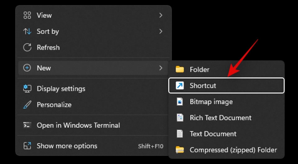Image resolution: width=298 pixels, height=164 pixels.
Task: Click the Bitmap image file icon
Action: [180, 102]
